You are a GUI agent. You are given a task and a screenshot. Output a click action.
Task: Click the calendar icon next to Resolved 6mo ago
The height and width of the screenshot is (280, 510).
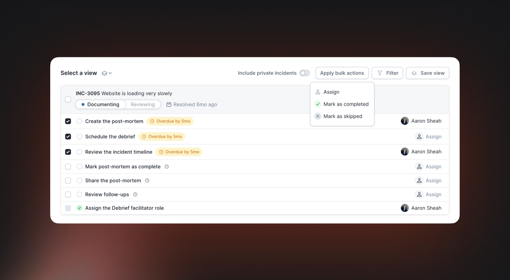click(x=169, y=104)
